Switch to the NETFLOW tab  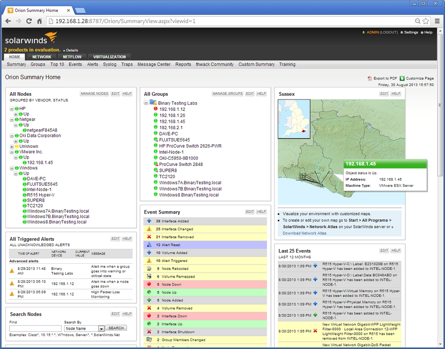[72, 57]
